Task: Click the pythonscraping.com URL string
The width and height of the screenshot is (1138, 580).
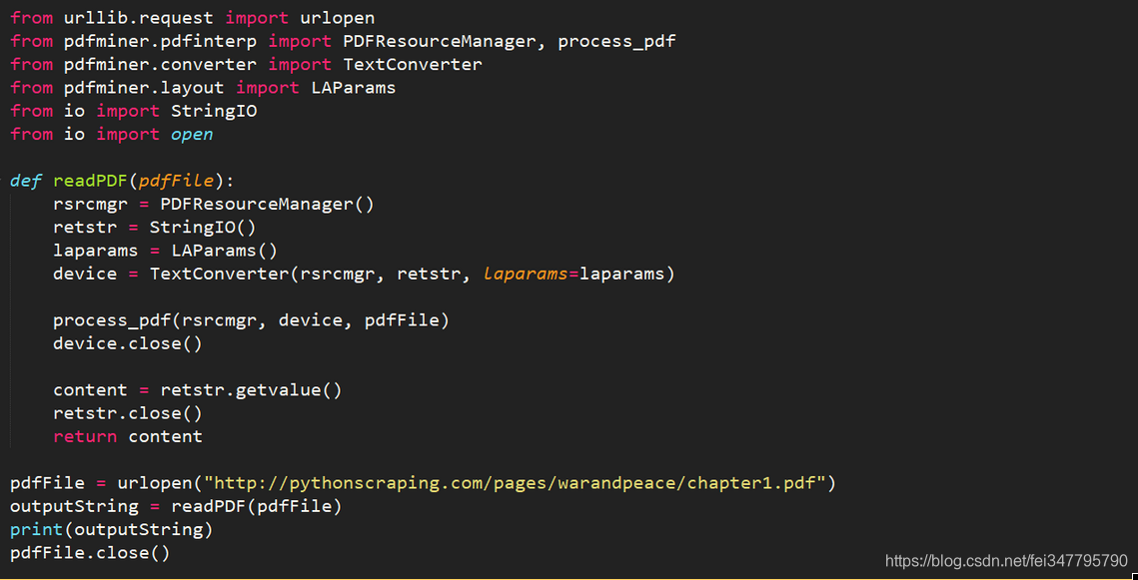Action: click(x=516, y=482)
